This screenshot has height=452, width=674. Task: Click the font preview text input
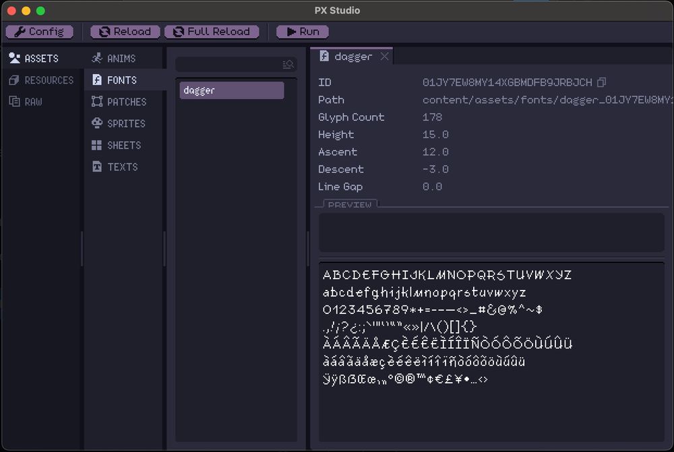pyautogui.click(x=491, y=233)
